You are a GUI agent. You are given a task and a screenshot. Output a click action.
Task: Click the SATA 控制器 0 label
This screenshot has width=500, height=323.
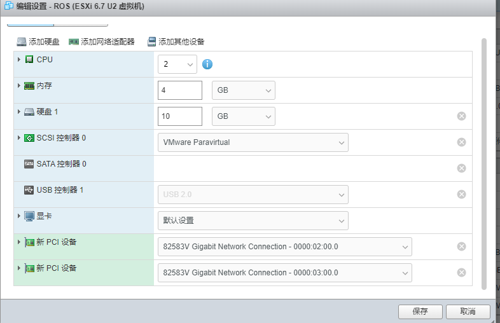click(61, 164)
